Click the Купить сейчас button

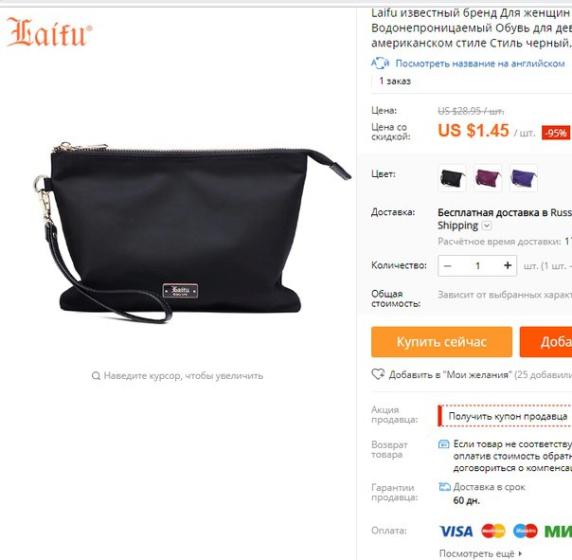coord(441,342)
